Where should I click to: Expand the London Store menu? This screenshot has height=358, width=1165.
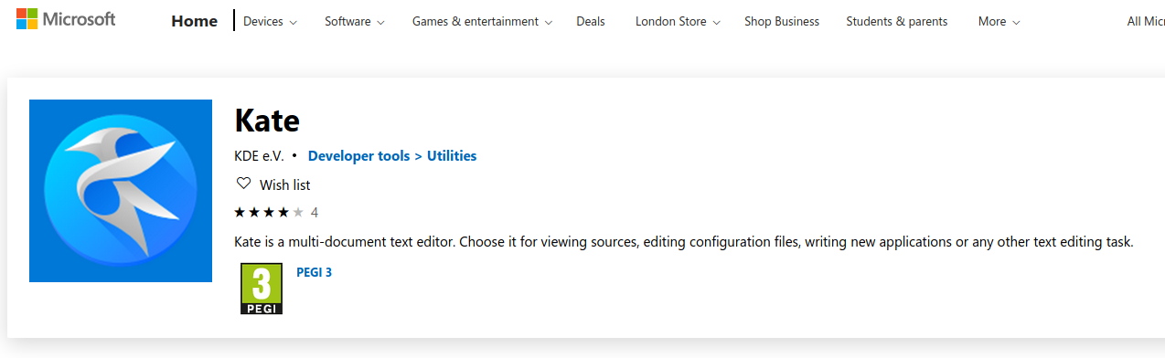click(x=679, y=21)
